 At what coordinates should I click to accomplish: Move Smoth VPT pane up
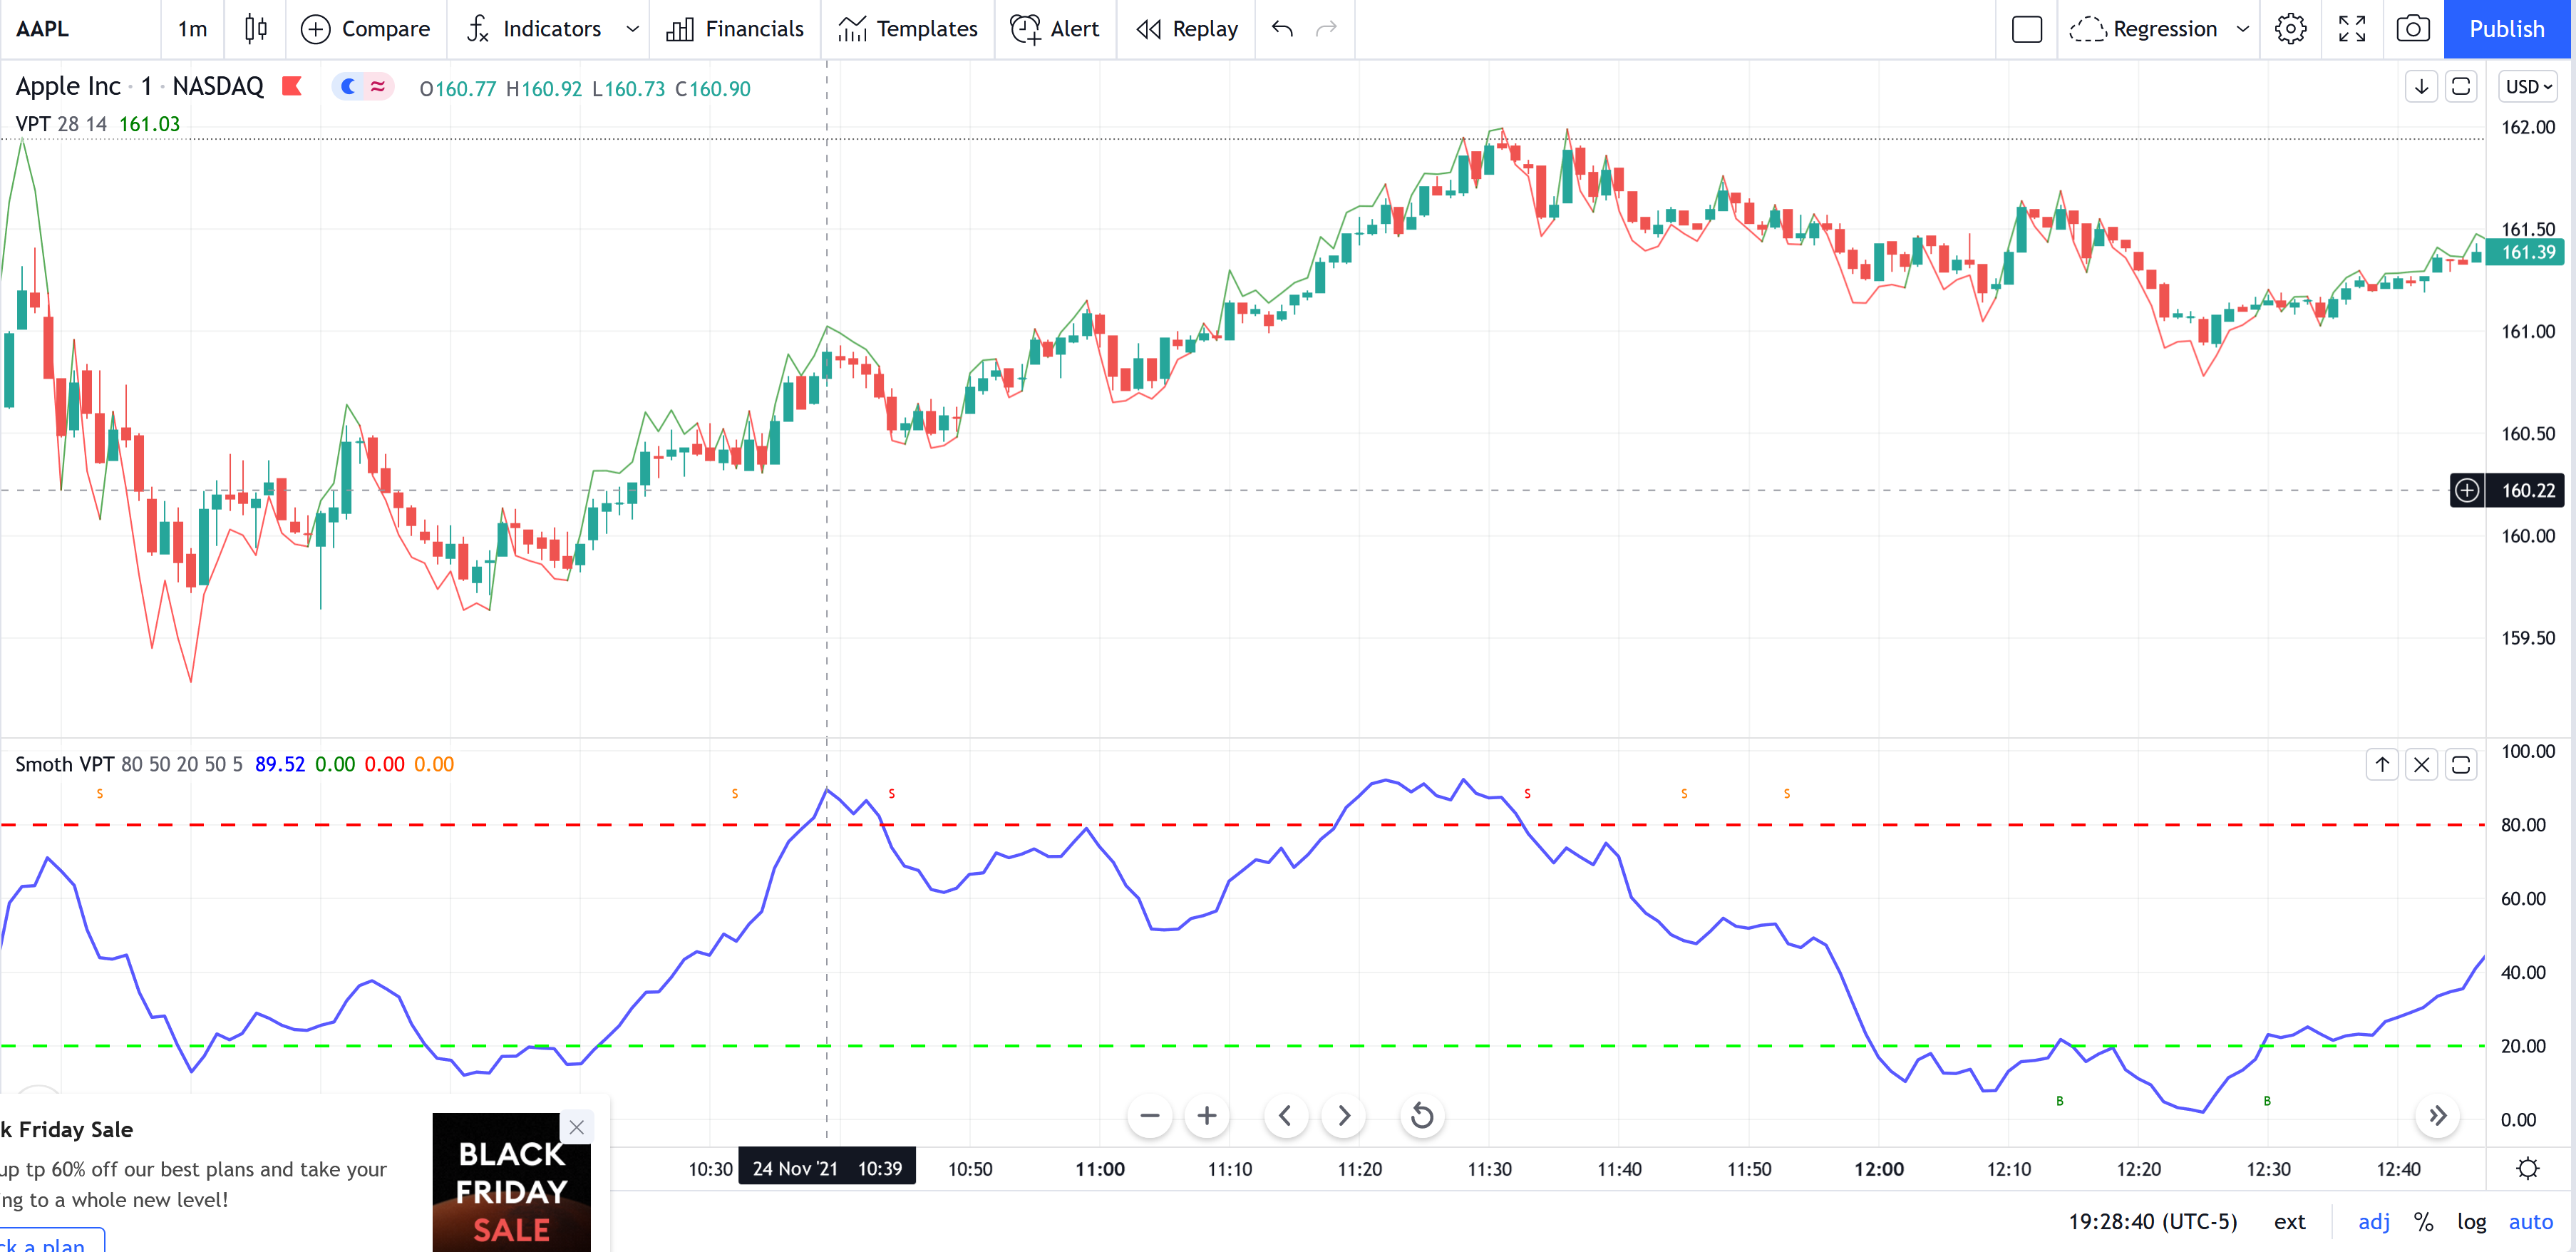click(2382, 765)
